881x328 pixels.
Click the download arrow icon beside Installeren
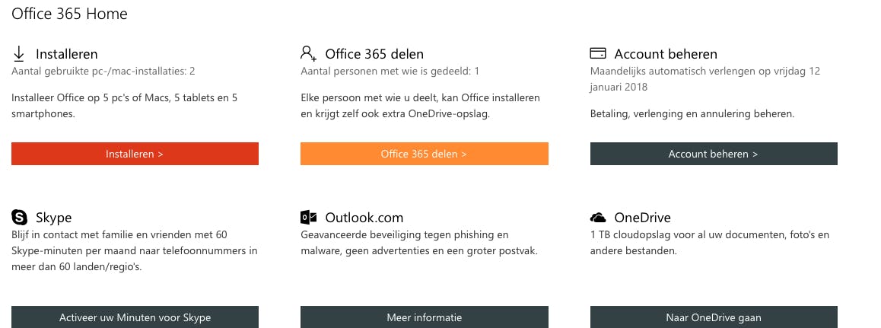coord(19,53)
